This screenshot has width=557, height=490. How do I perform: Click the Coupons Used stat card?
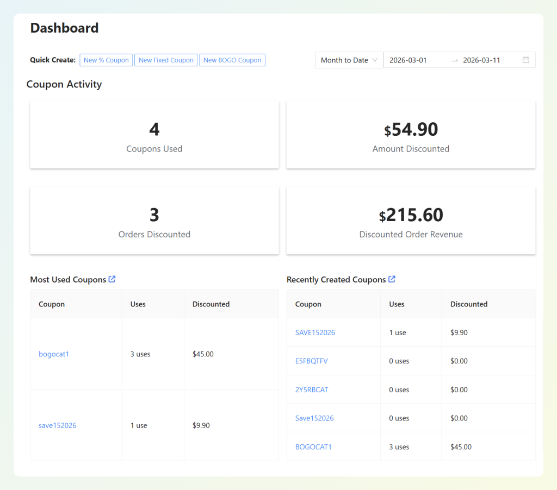[x=154, y=135]
